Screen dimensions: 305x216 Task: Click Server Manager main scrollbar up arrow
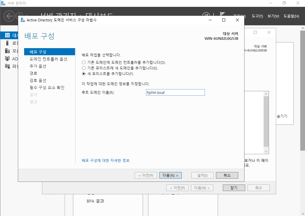(x=303, y=28)
